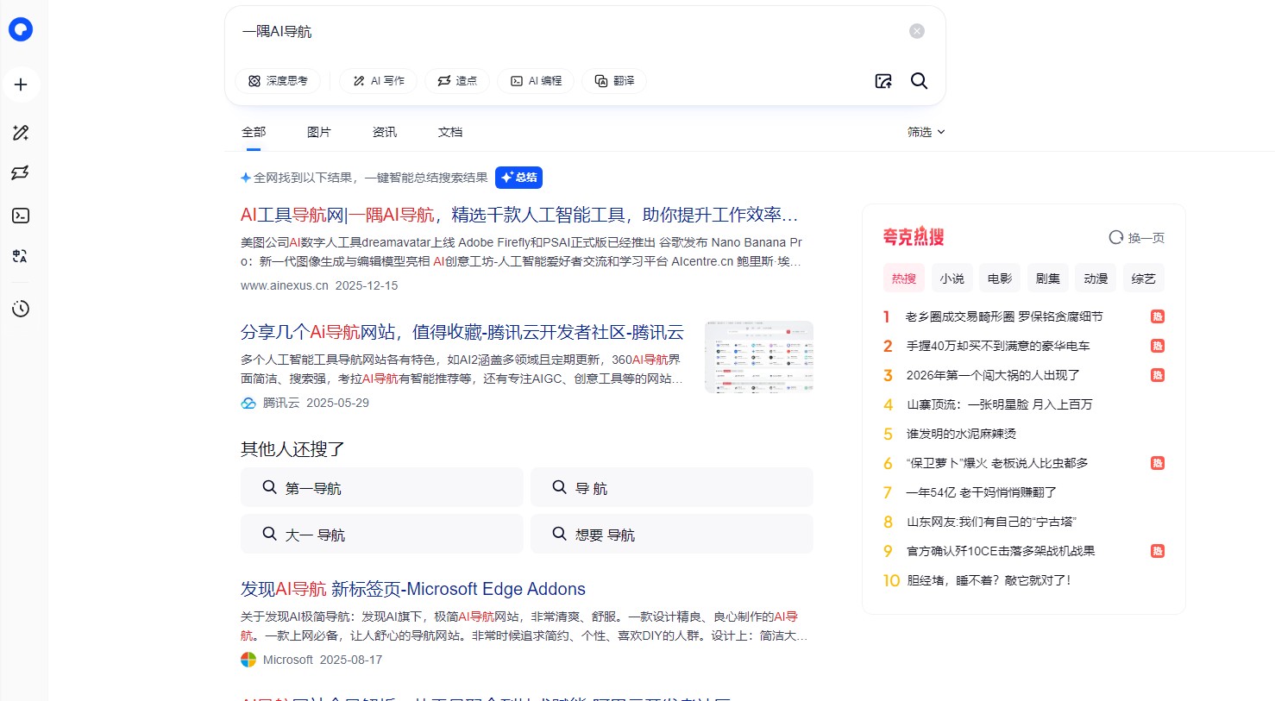Enable 深度思考 mode in the search bar
The width and height of the screenshot is (1275, 701).
click(278, 80)
